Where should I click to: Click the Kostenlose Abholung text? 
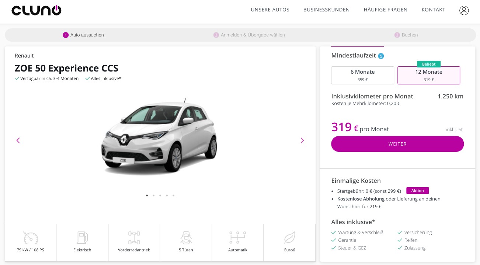361,199
